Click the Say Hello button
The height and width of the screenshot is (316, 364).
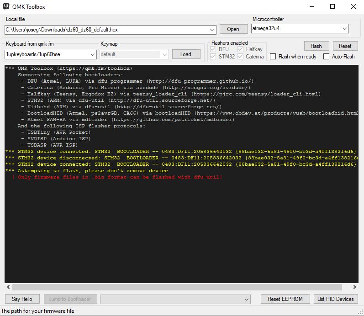(22, 299)
